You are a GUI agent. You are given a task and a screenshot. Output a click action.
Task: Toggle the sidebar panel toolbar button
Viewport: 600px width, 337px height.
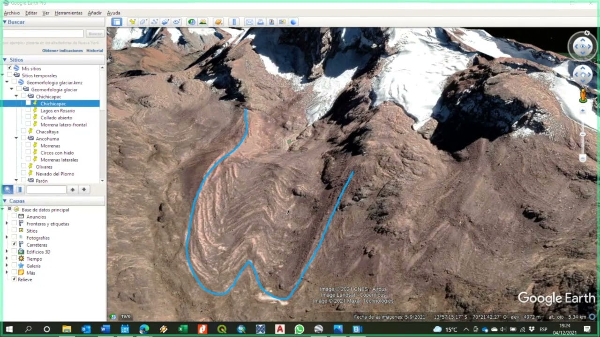pyautogui.click(x=117, y=22)
